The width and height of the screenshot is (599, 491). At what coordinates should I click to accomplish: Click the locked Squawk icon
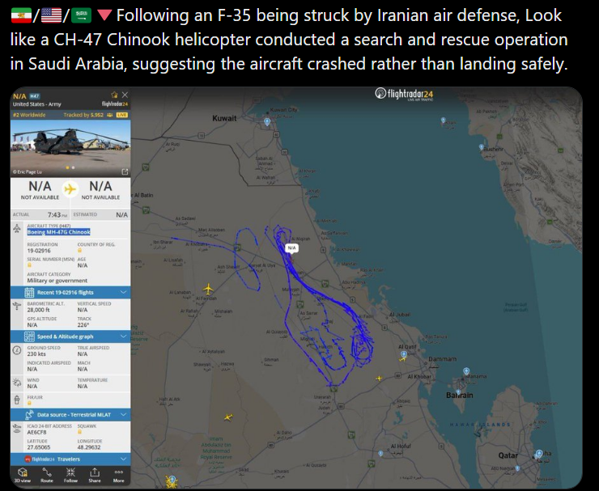[80, 432]
